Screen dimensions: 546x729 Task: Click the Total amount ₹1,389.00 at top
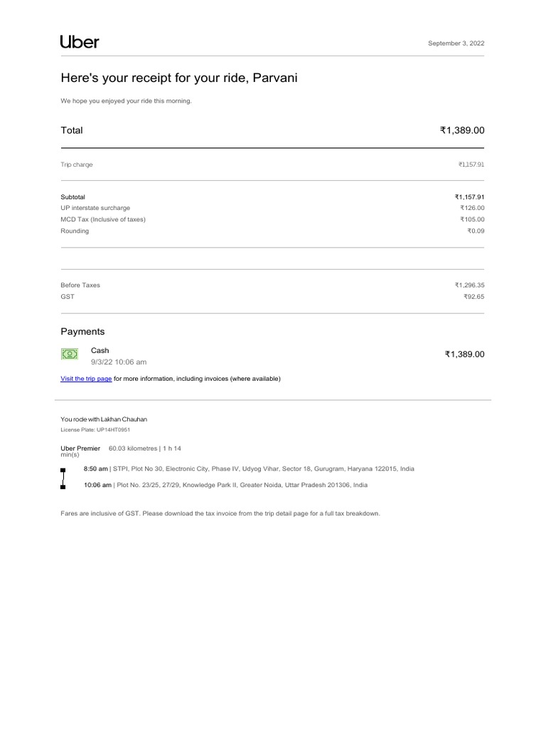tap(462, 130)
